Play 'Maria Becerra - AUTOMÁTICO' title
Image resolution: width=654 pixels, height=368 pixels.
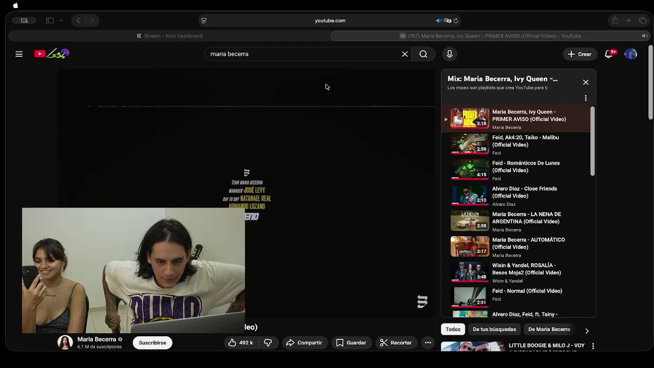528,243
